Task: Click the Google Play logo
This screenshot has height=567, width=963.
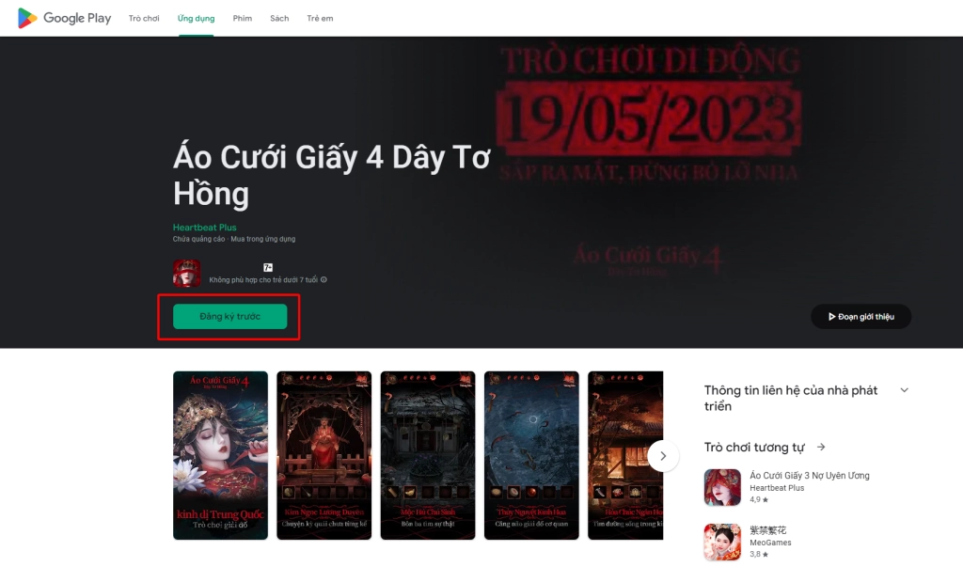Action: pyautogui.click(x=65, y=19)
